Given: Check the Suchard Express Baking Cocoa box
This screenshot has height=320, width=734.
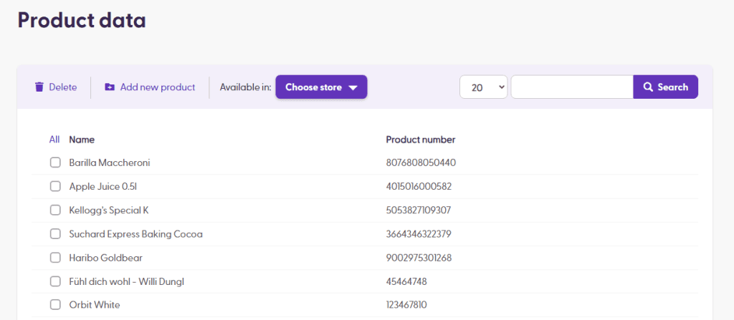Looking at the screenshot, I should pos(55,234).
